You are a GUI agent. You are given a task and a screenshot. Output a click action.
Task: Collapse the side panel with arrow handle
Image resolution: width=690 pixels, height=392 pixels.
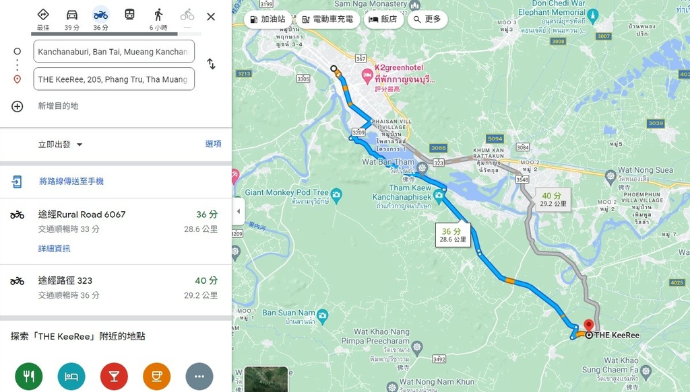tap(238, 211)
